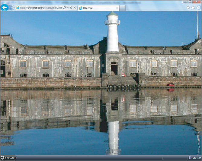Open the Sitecore start menu button
The height and width of the screenshot is (161, 202).
click(x=8, y=158)
